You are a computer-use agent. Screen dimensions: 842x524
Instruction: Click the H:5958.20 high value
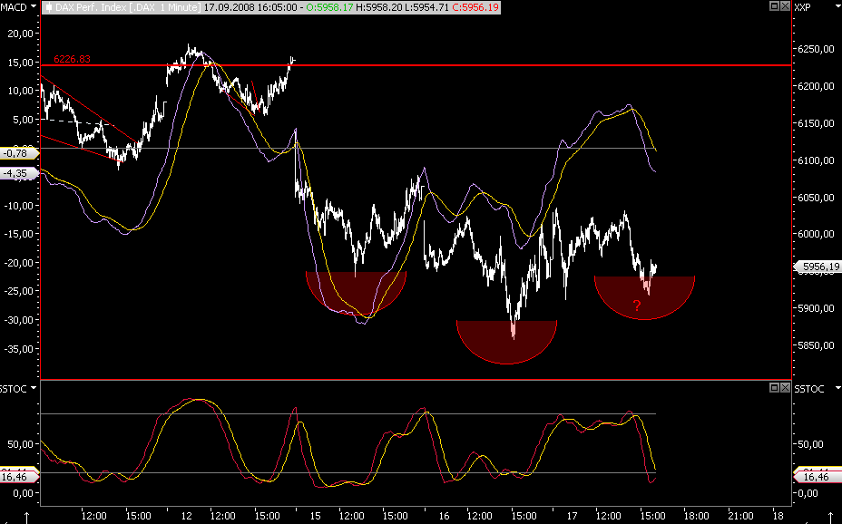pyautogui.click(x=379, y=7)
